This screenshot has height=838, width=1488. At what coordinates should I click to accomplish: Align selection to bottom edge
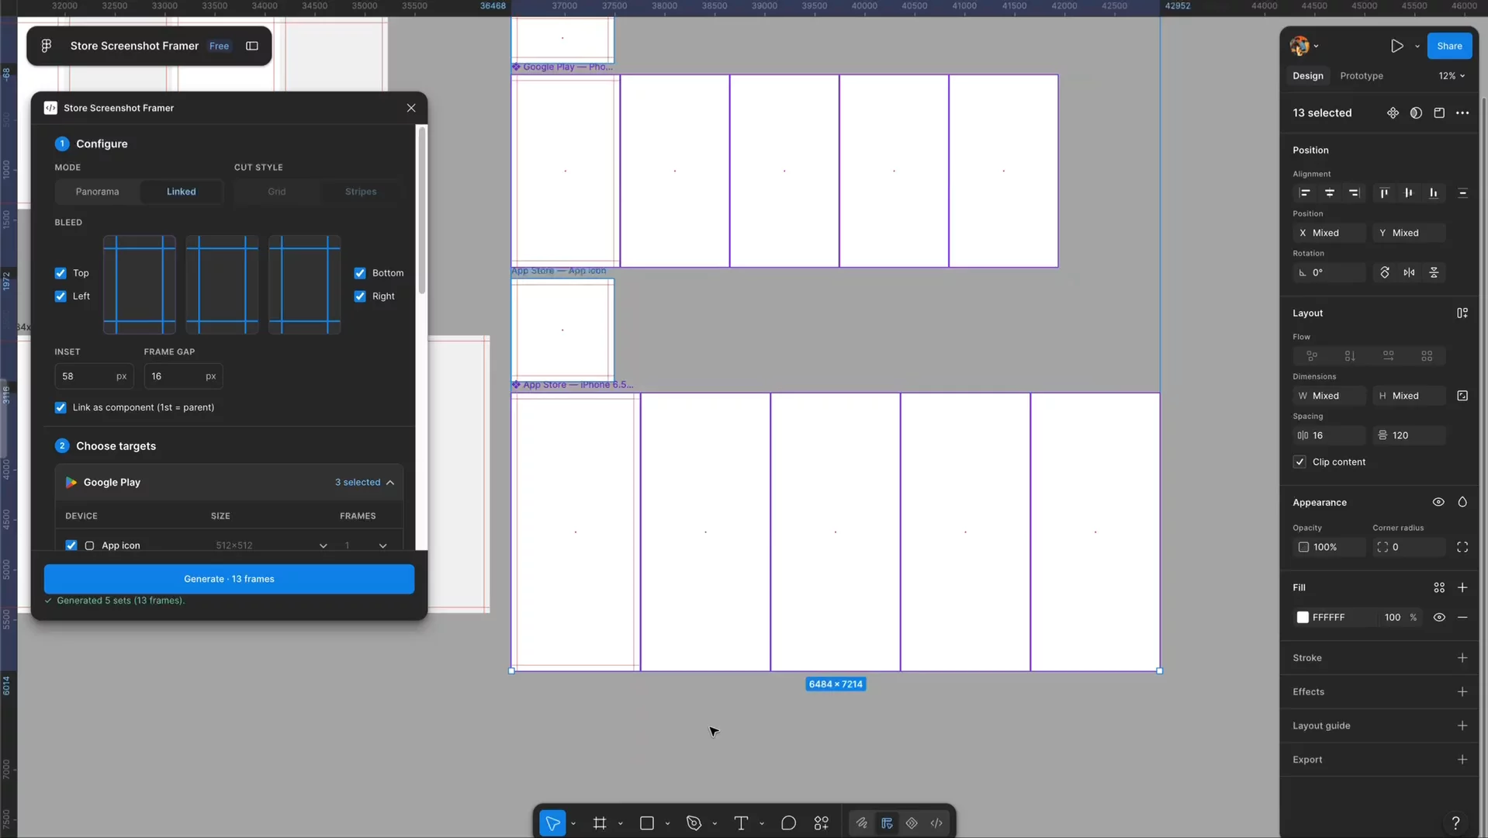[x=1434, y=192]
